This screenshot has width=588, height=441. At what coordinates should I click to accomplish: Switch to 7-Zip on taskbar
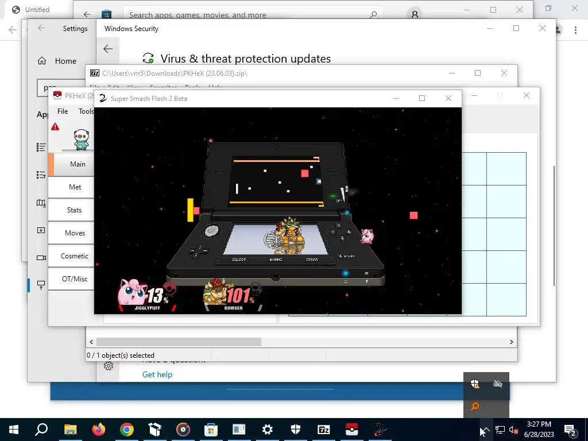(324, 430)
